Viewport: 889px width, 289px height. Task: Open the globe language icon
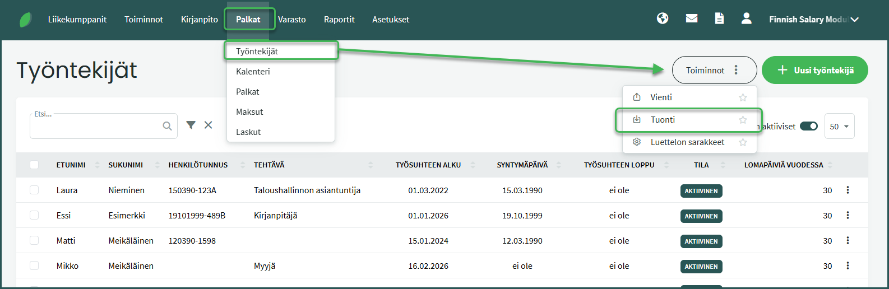click(663, 18)
